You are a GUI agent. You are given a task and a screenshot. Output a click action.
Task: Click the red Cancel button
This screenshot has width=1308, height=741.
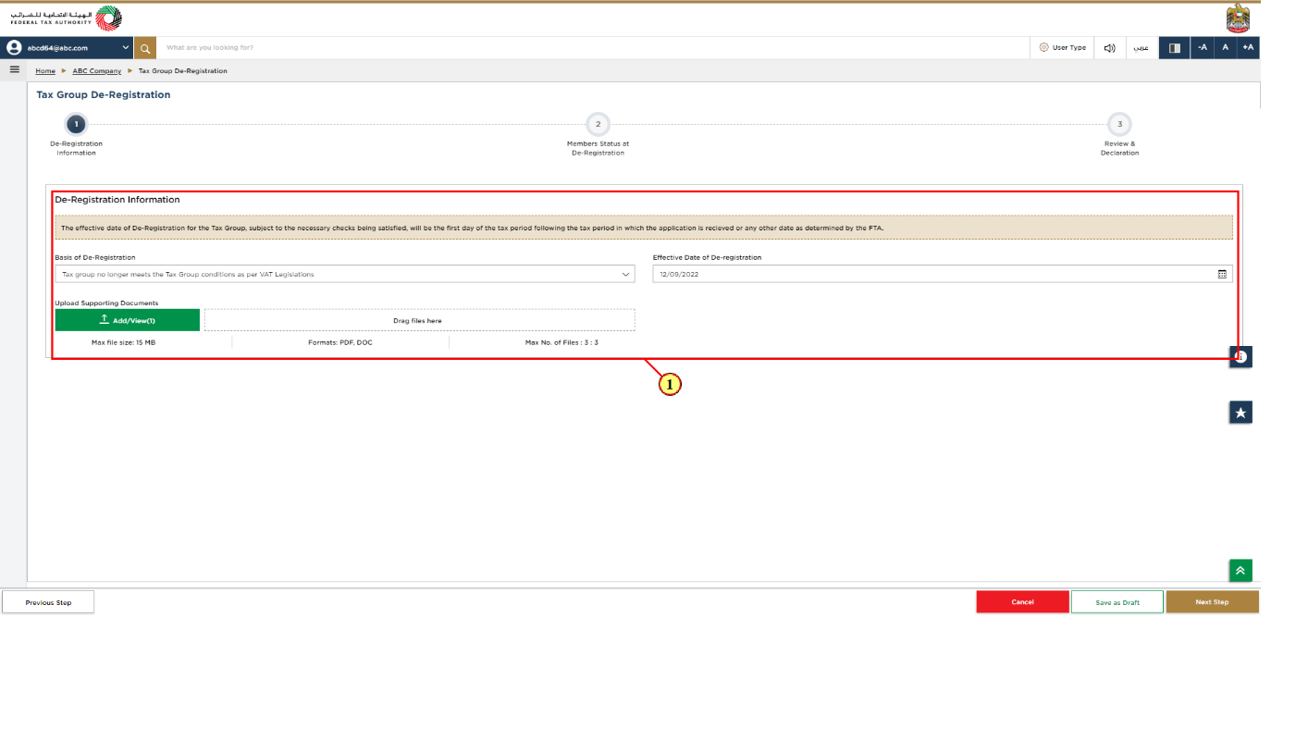click(x=1022, y=602)
